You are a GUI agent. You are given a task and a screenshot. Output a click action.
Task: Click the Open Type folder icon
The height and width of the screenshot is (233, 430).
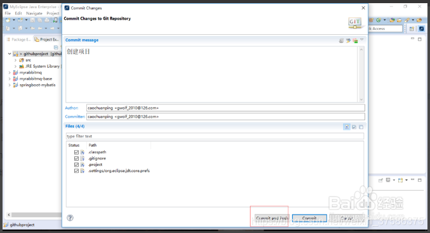tap(392, 20)
